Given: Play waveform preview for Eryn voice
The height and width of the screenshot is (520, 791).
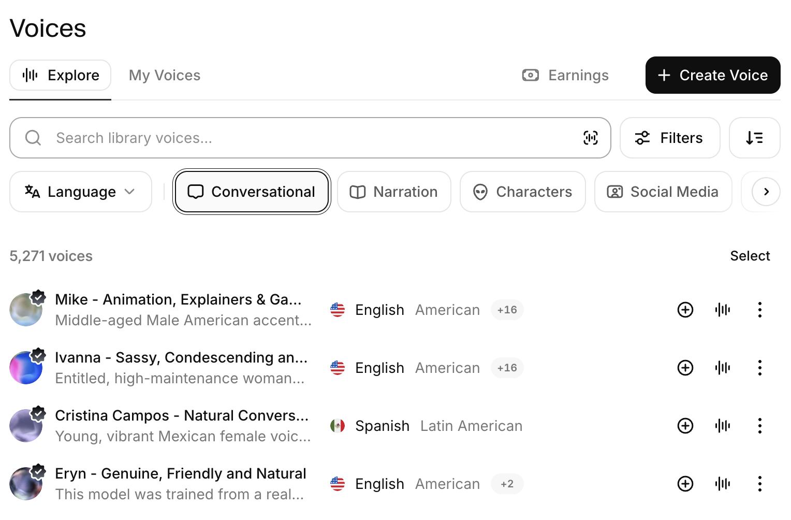Looking at the screenshot, I should pyautogui.click(x=723, y=484).
